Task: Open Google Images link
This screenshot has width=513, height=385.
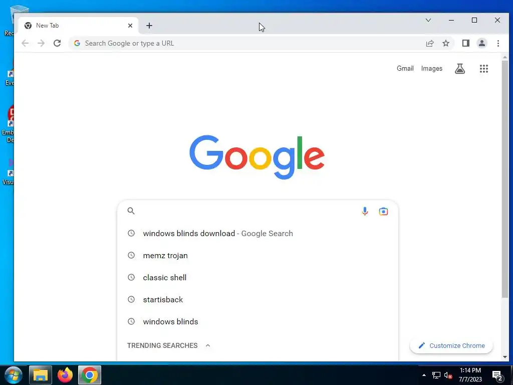Action: 431,68
